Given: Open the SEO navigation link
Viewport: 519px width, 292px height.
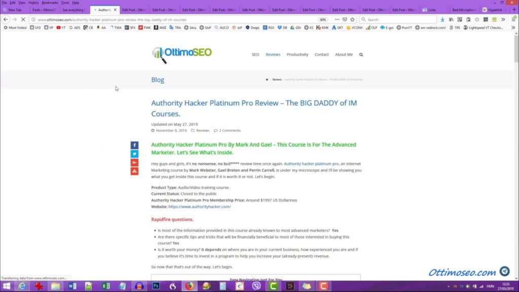Looking at the screenshot, I should pyautogui.click(x=255, y=55).
